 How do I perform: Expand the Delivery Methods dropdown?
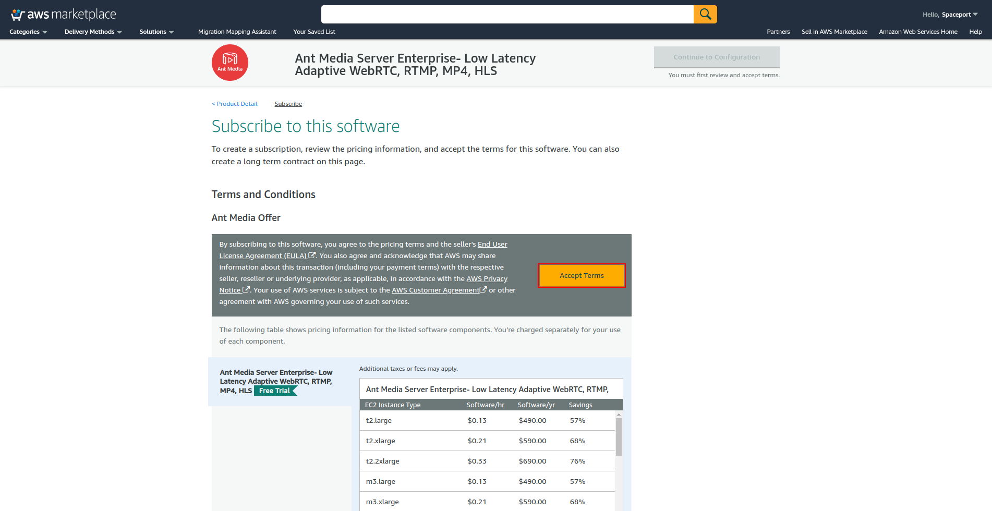pos(93,32)
